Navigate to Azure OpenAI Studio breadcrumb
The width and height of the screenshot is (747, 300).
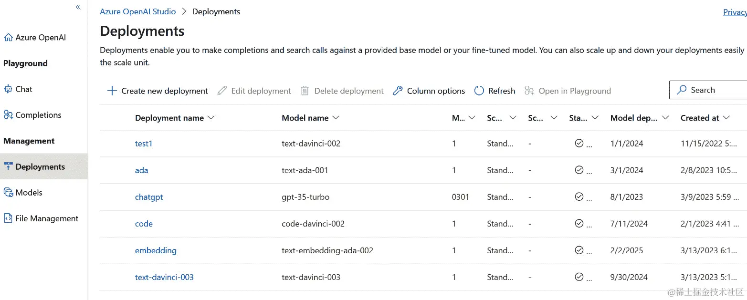point(137,11)
